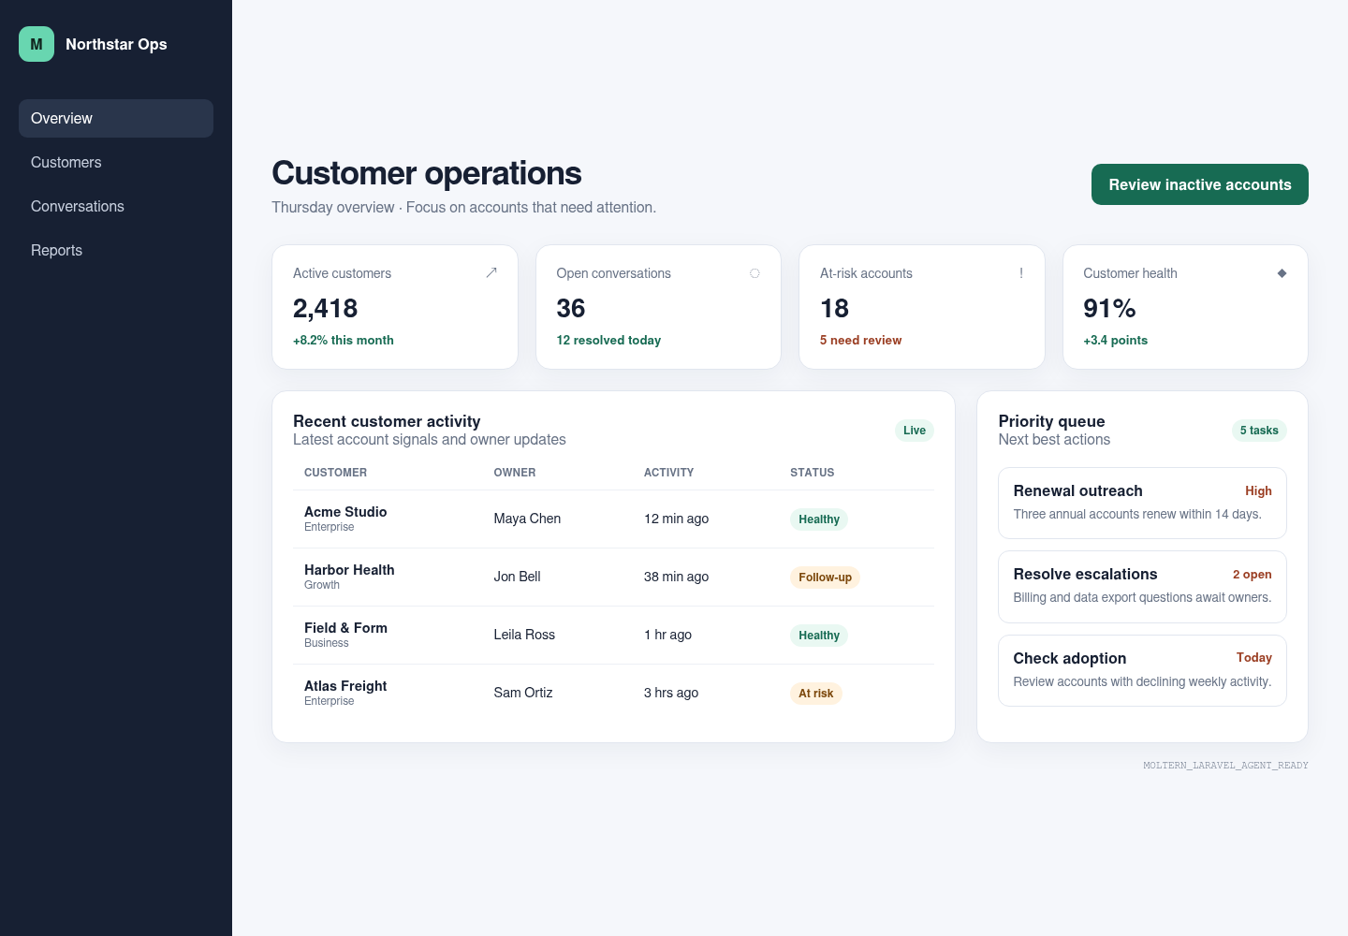1348x936 pixels.
Task: Click the green M logo icon
Action: (37, 44)
